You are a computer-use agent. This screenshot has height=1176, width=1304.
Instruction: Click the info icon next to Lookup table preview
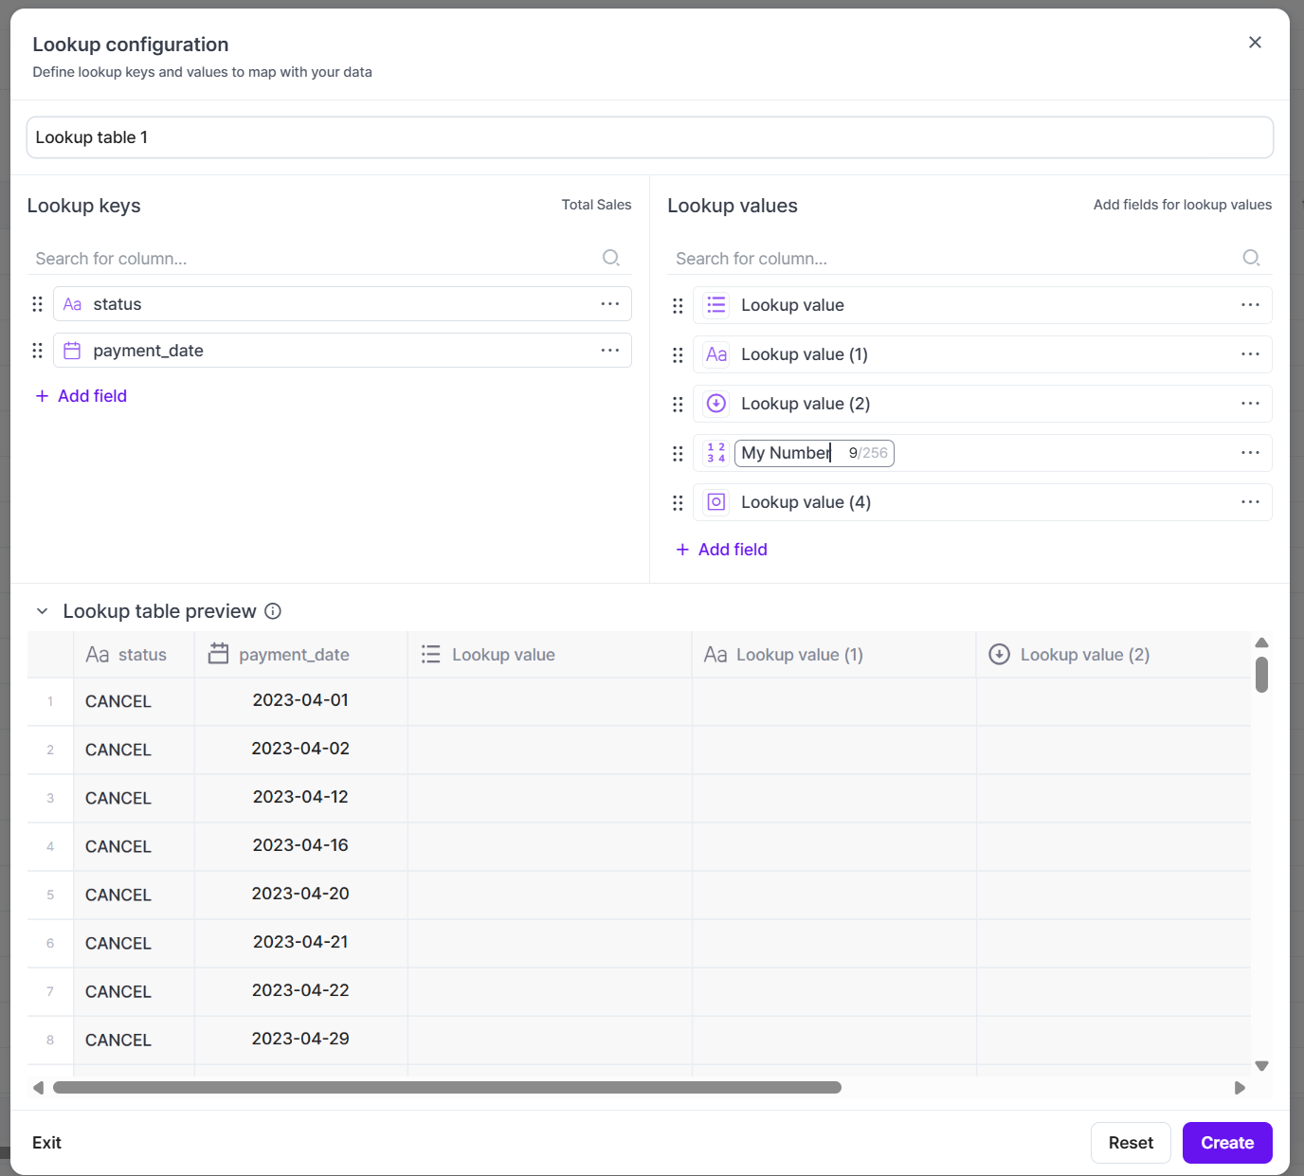coord(273,611)
